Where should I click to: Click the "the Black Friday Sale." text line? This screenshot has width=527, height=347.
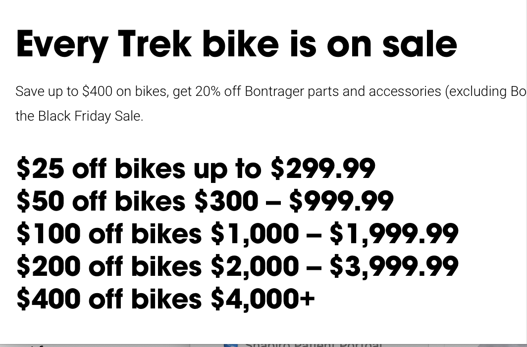pos(79,116)
